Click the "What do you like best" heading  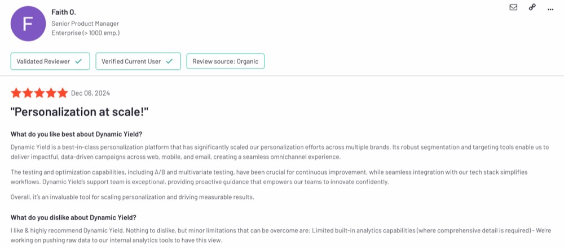pos(76,135)
